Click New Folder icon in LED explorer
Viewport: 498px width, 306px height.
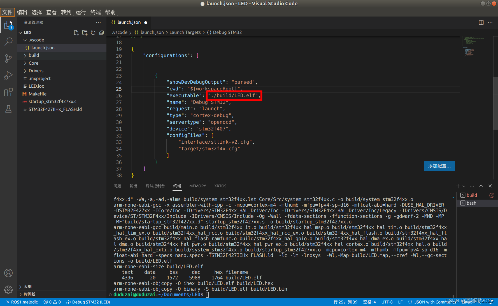click(x=85, y=33)
